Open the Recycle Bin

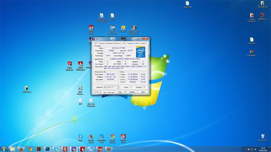click(x=263, y=137)
